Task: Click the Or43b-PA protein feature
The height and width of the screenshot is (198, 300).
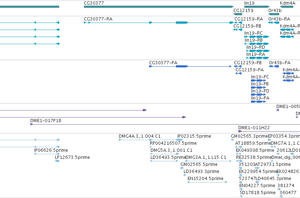Action: coord(274,66)
